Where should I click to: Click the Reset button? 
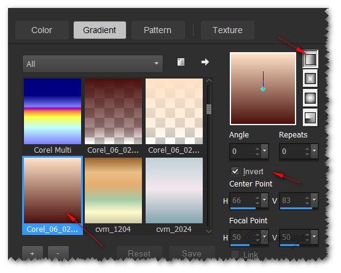[139, 253]
